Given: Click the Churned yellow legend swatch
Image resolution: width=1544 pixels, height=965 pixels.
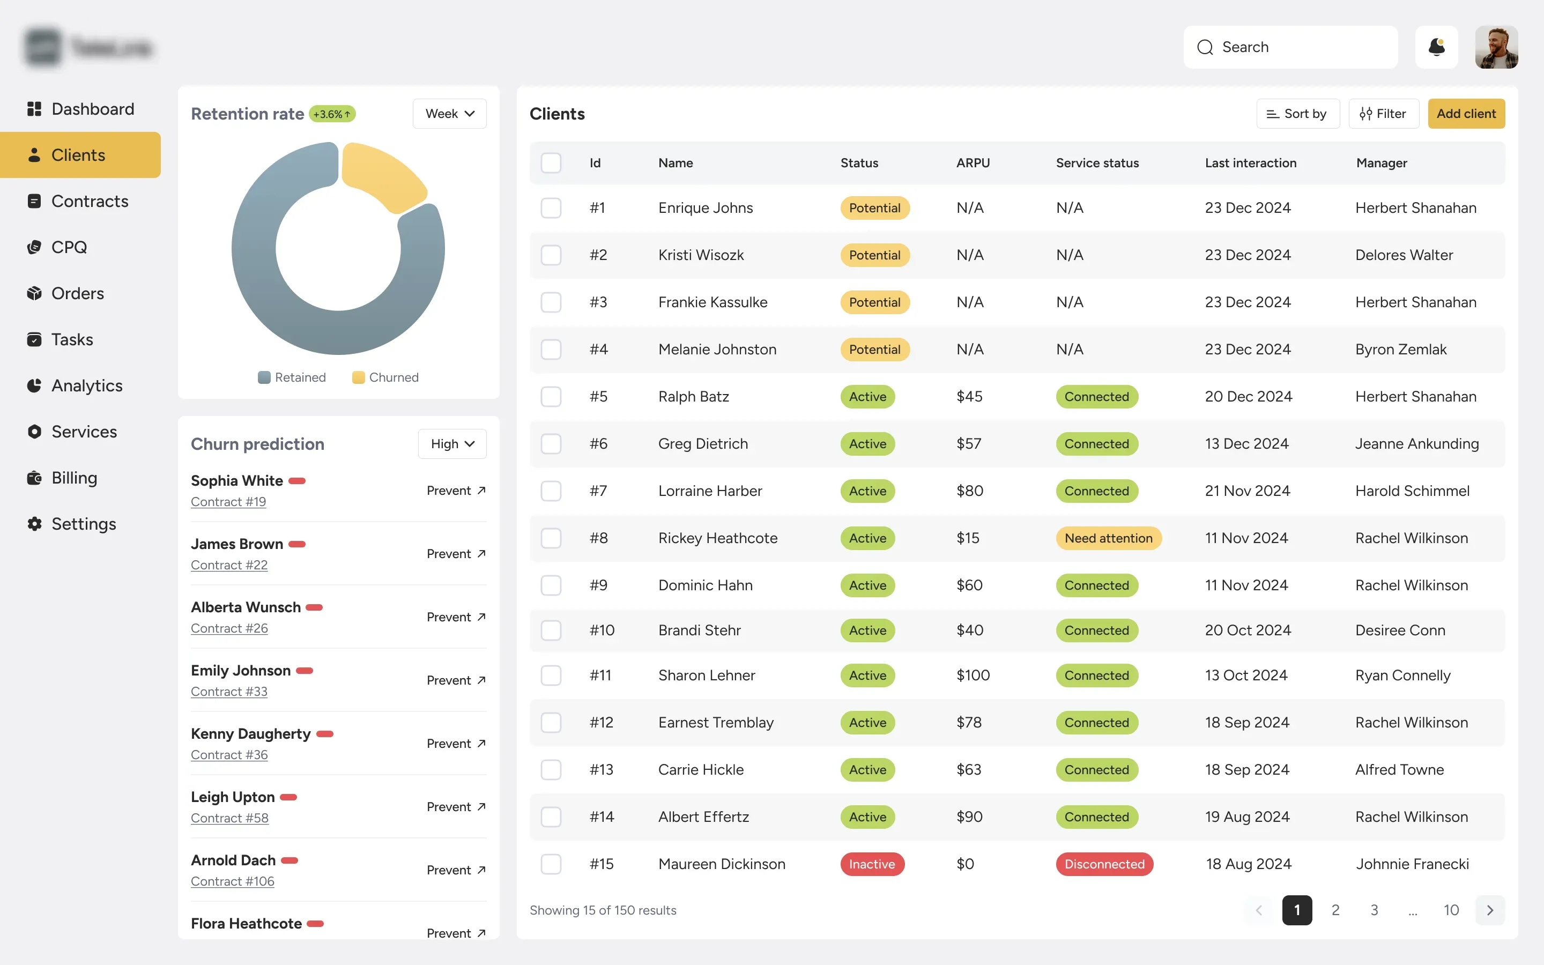Looking at the screenshot, I should 359,377.
